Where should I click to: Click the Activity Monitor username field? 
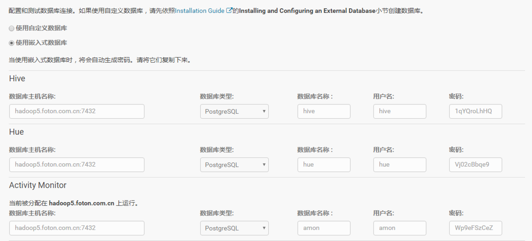[399, 228]
